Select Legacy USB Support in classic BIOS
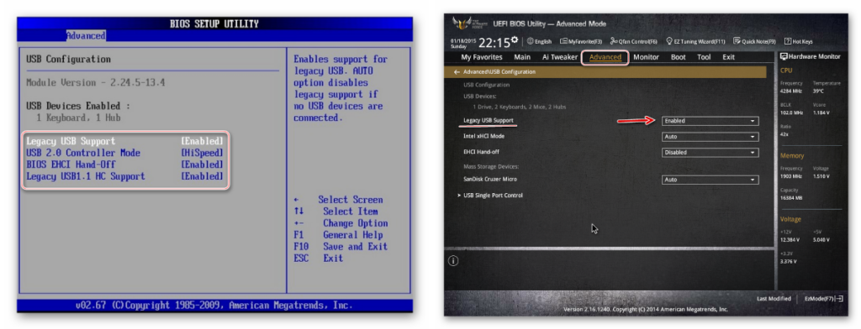 71,142
